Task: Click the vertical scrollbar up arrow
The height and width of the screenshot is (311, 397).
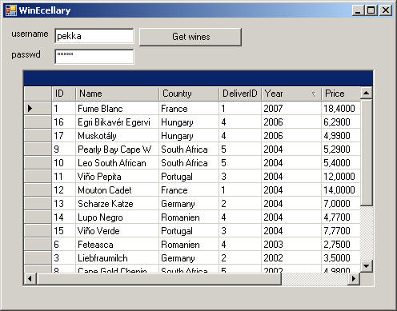Action: pyautogui.click(x=367, y=93)
